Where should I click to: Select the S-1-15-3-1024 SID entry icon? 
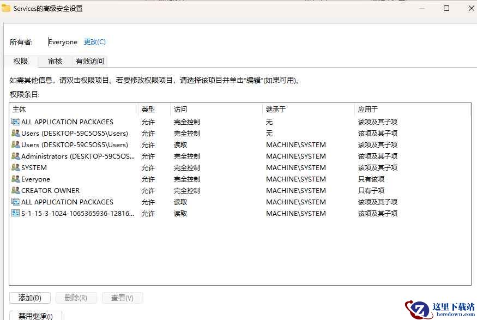pos(15,213)
